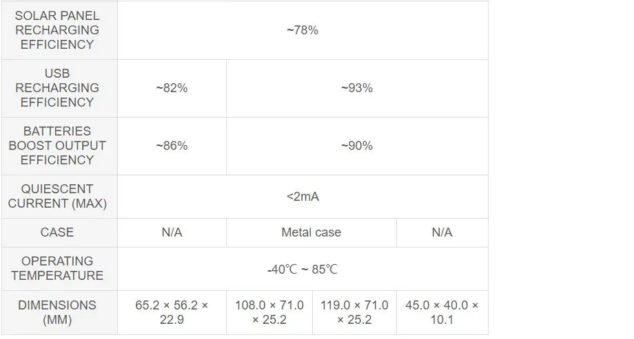Screen dimensions: 634x339
Task: Select the -40℃ ~ 85℃ temperature range
Action: click(303, 269)
